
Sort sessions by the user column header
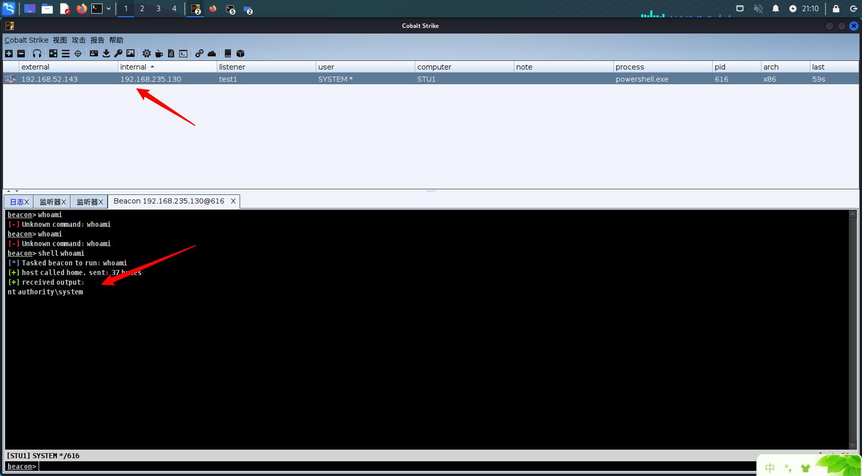[365, 67]
